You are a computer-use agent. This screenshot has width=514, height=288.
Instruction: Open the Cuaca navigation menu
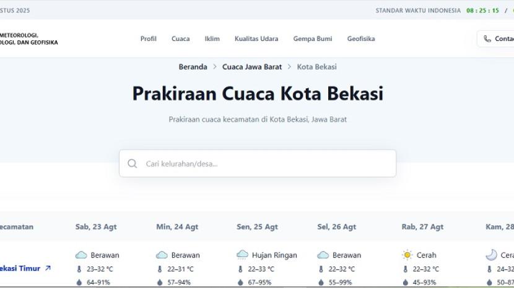click(181, 39)
